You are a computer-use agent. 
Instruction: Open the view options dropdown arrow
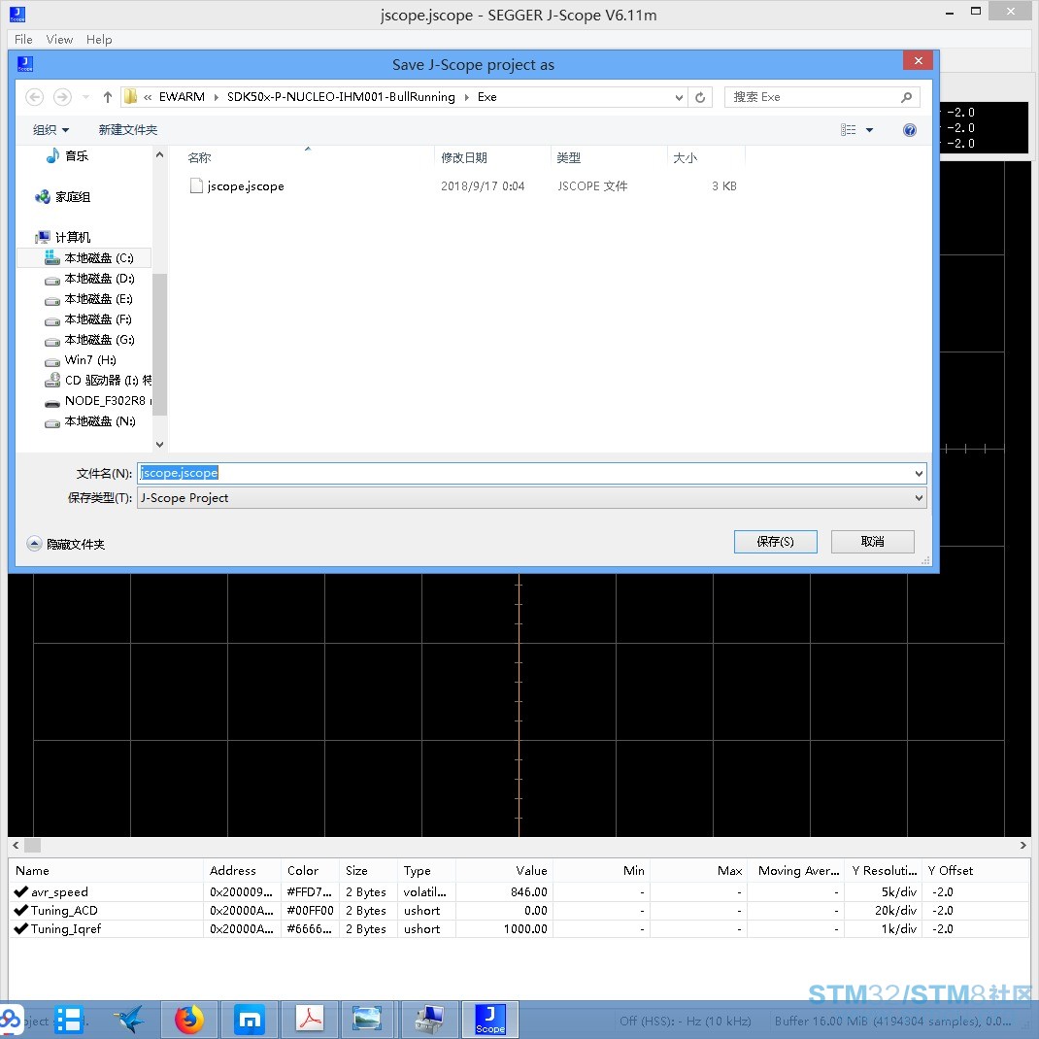pyautogui.click(x=869, y=130)
